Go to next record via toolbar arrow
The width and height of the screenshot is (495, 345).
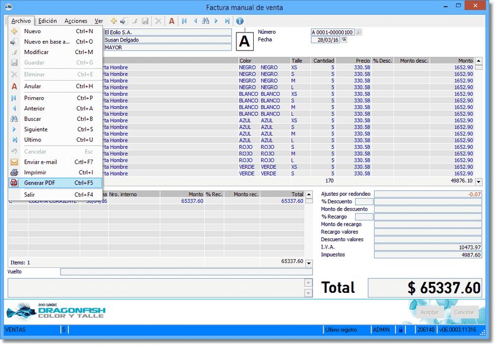tap(216, 21)
